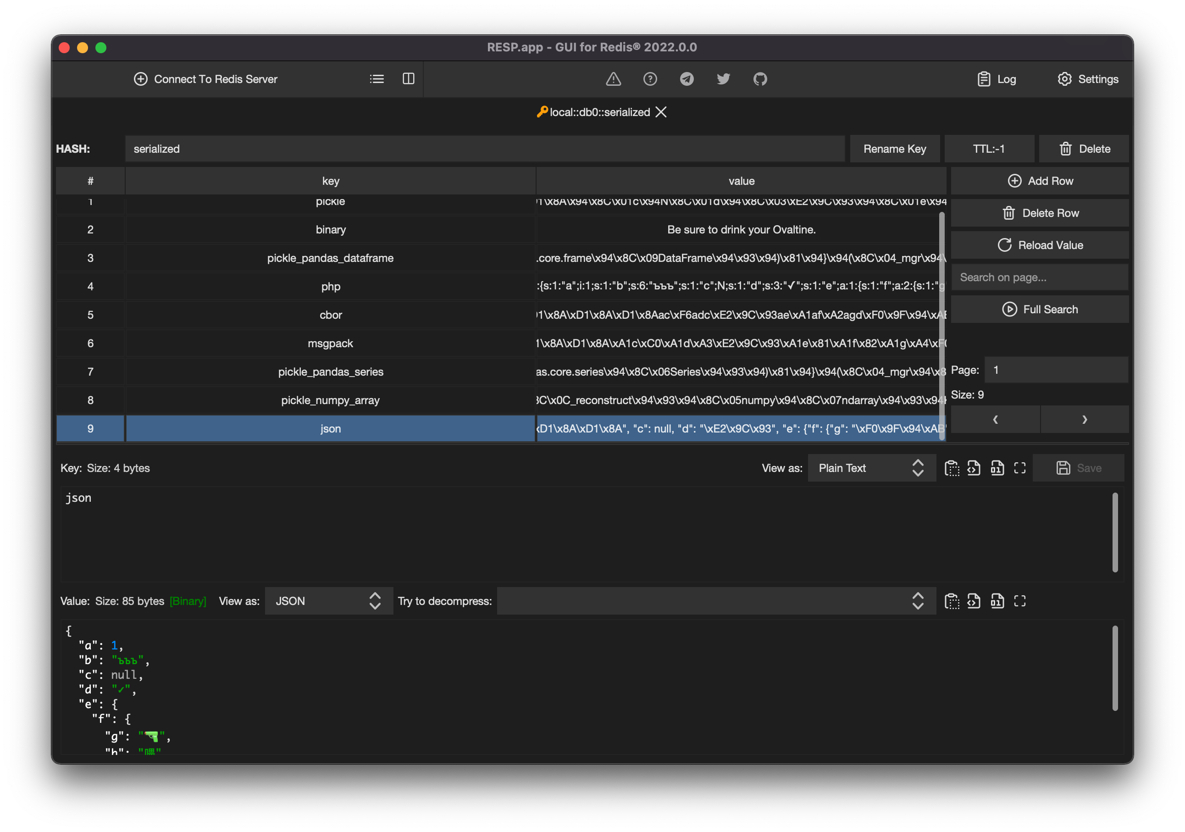The image size is (1185, 832).
Task: Click the split pane layout icon
Action: coord(408,79)
